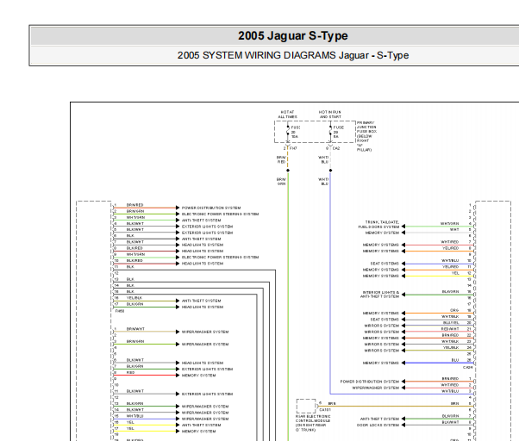Select the "2005 SYSTEM WIRING DIAGRAMS" subtitle line

[292, 55]
